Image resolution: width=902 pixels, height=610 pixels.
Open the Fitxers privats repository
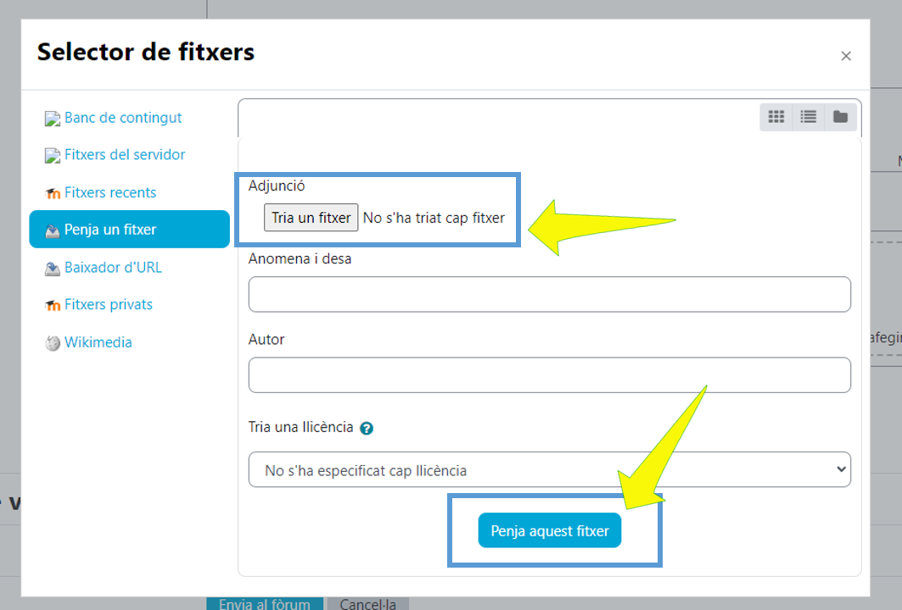[x=109, y=304]
